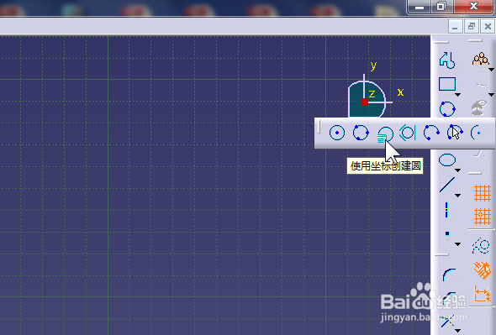This screenshot has height=335, width=496.
Task: Choose Circle Using Coordinates tool
Action: pos(384,134)
